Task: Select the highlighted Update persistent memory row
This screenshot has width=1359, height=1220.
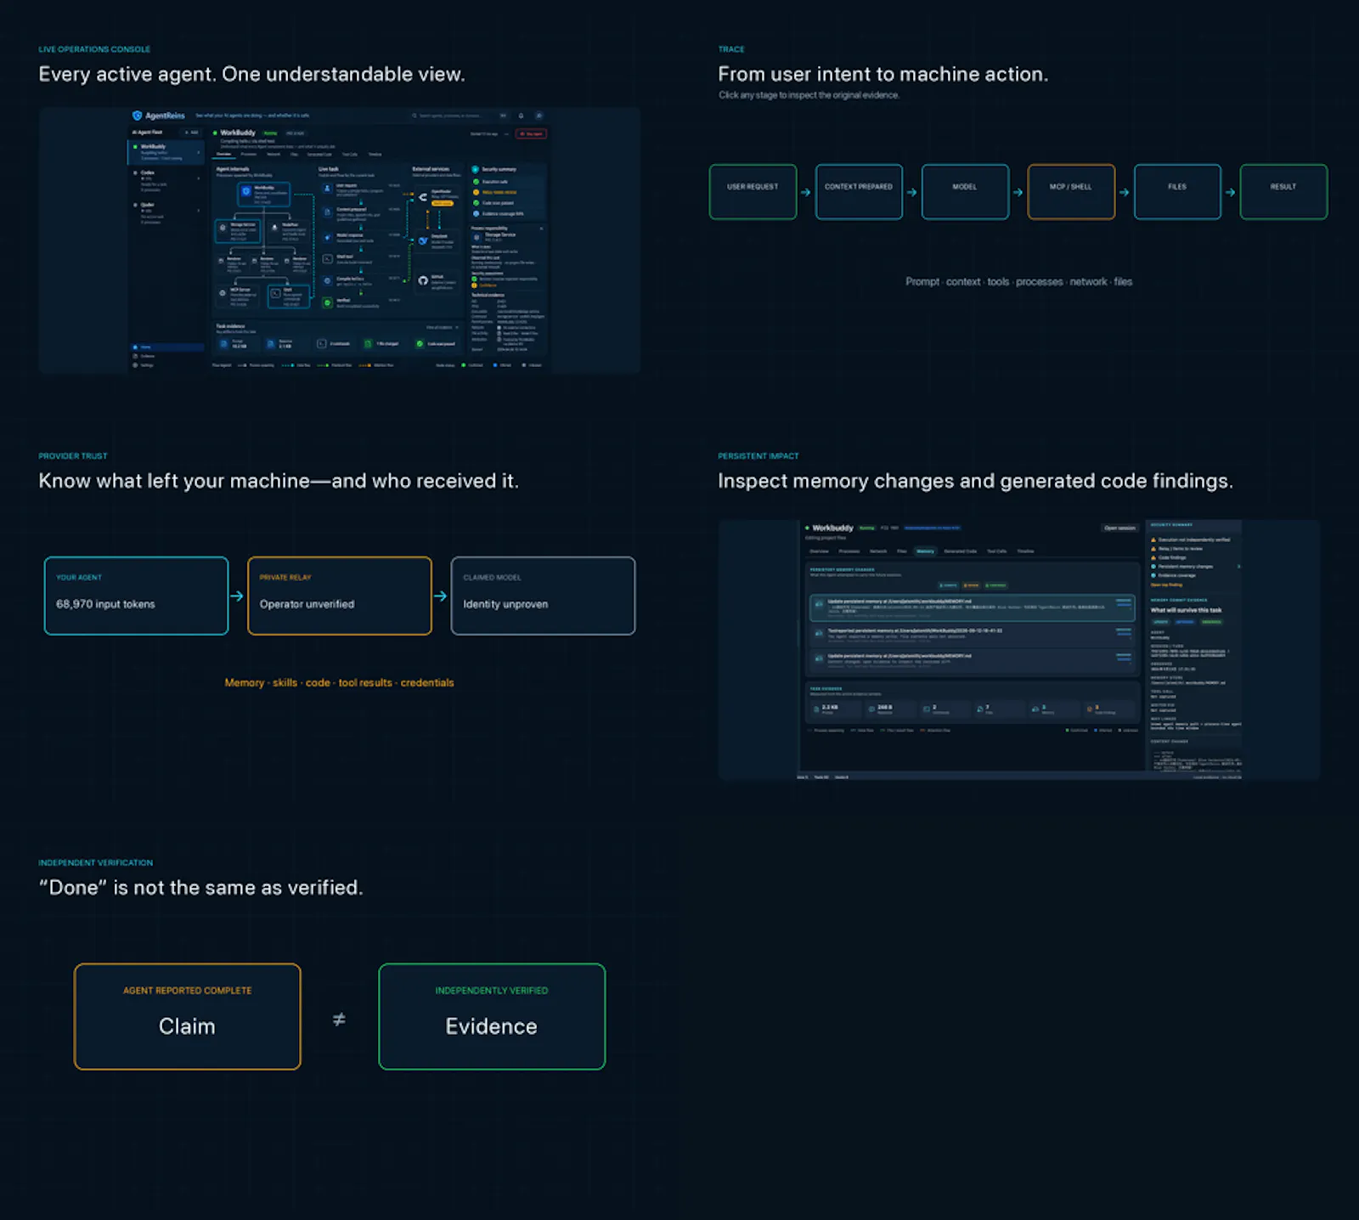Action: tap(973, 607)
